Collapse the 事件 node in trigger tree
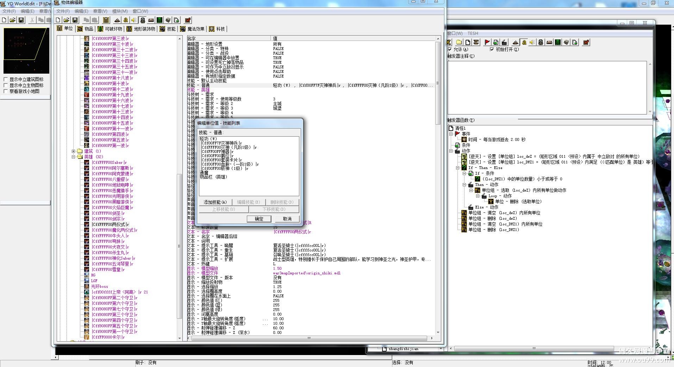Viewport: 674px width, 367px height. coord(451,134)
